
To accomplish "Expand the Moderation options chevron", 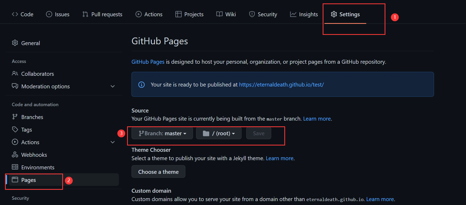I will 113,86.
